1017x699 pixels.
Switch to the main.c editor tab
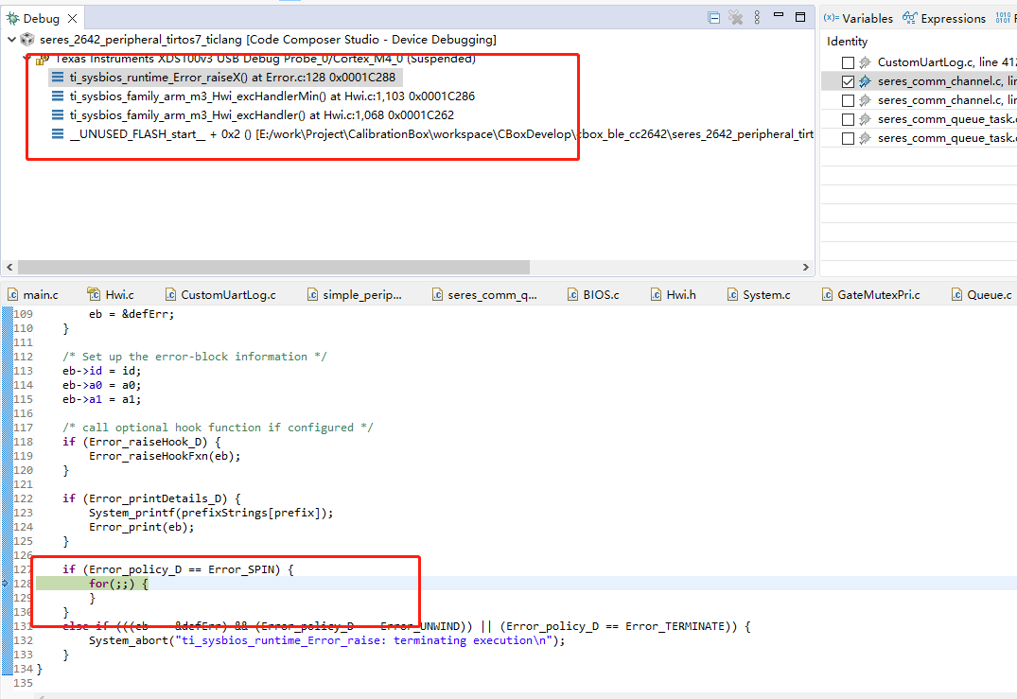(41, 294)
